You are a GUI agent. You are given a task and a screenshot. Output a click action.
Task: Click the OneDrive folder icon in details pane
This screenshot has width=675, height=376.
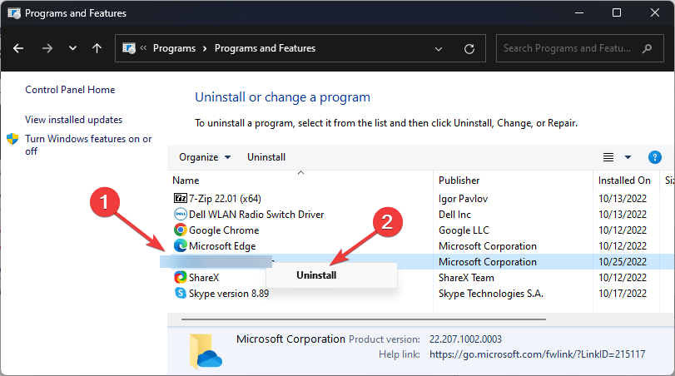[x=206, y=351]
